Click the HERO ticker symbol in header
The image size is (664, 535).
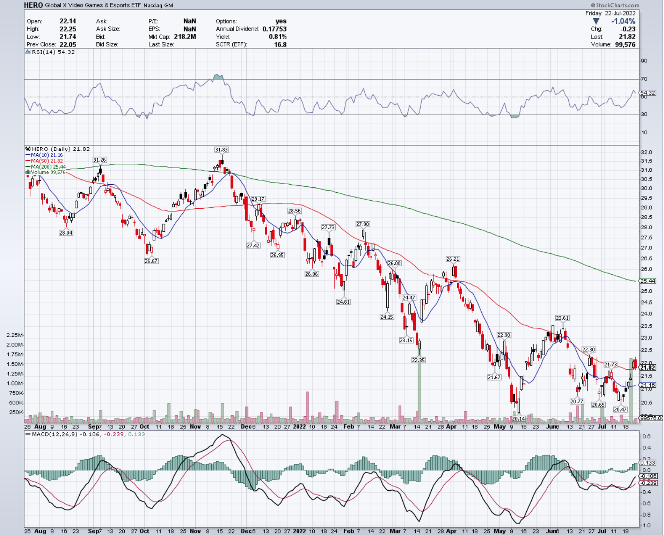(33, 5)
